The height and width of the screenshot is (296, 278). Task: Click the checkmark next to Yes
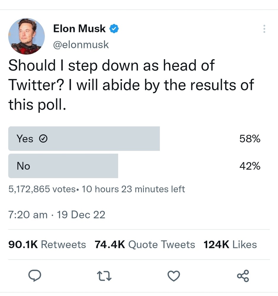(x=44, y=139)
